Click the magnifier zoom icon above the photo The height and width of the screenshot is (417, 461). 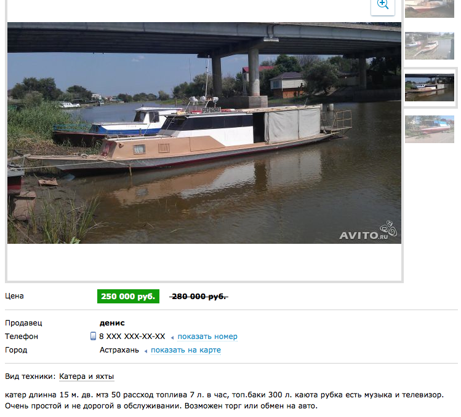pos(383,5)
